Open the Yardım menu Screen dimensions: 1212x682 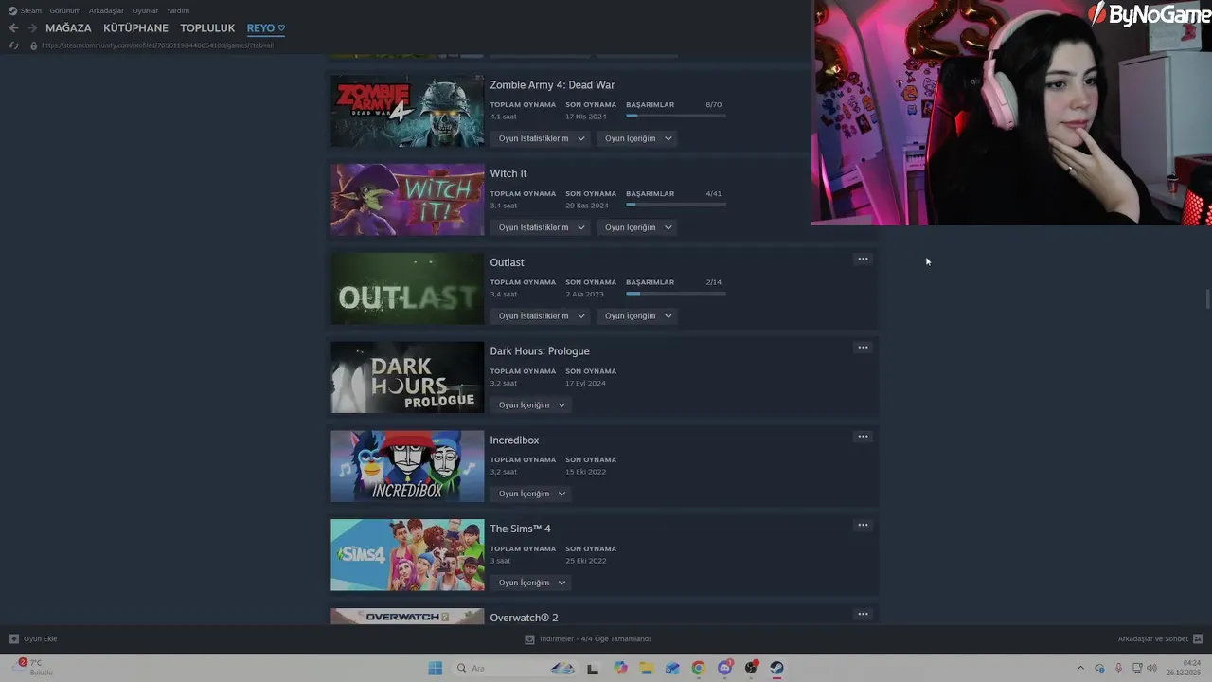pos(178,10)
